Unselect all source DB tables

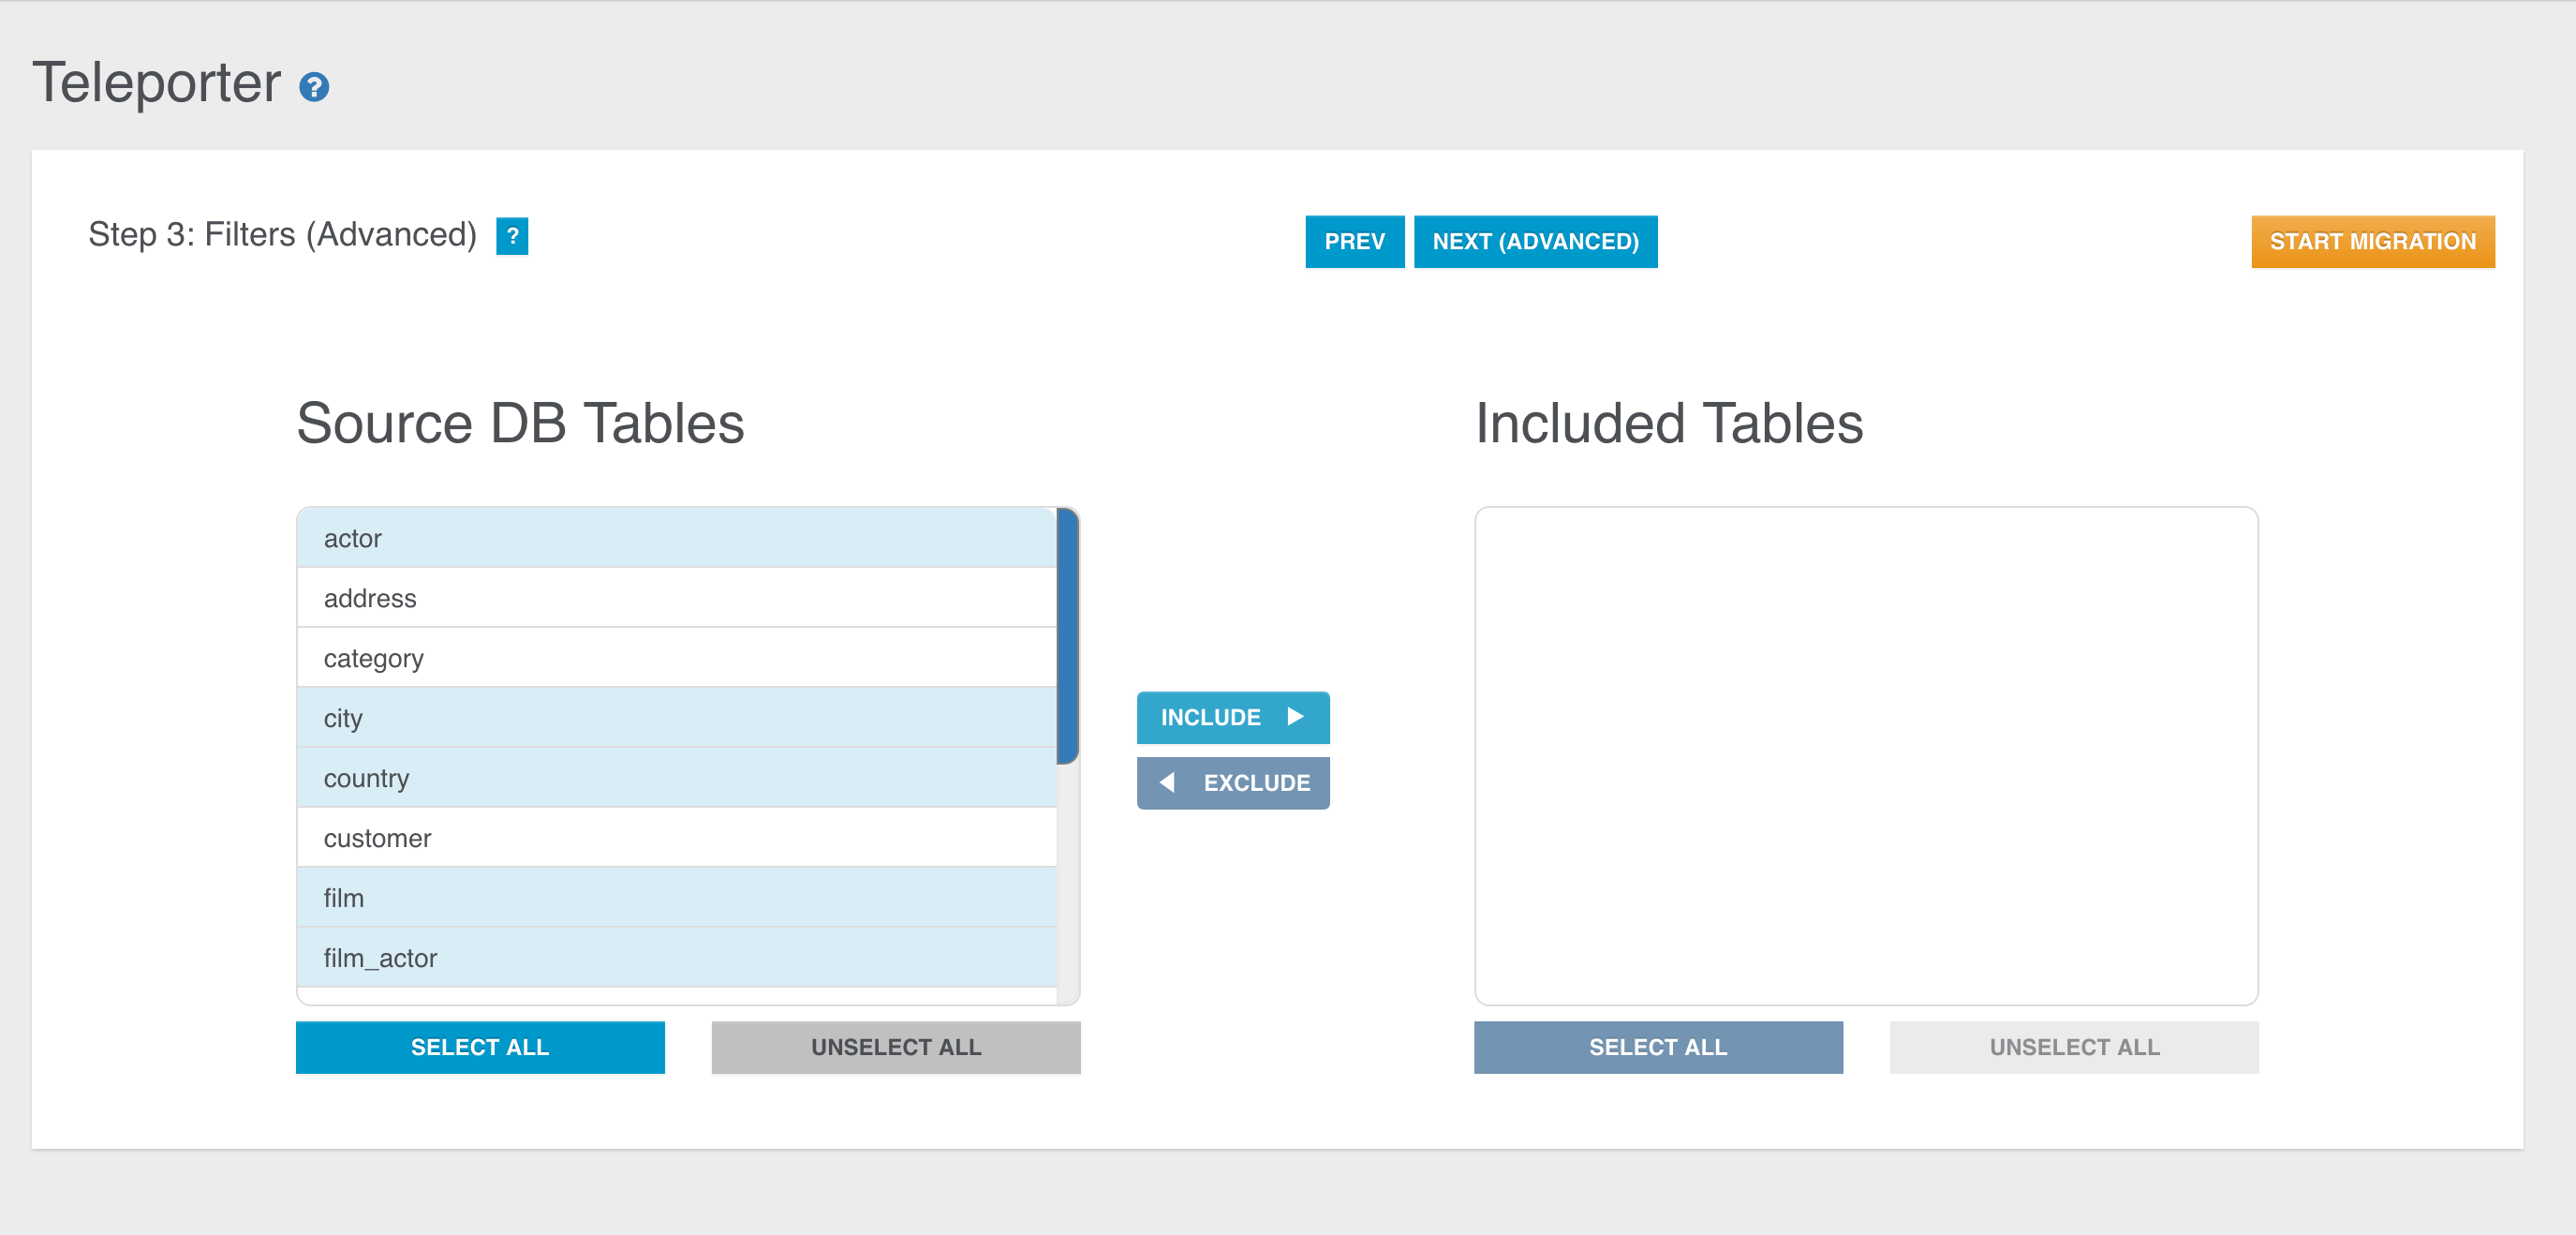point(895,1047)
